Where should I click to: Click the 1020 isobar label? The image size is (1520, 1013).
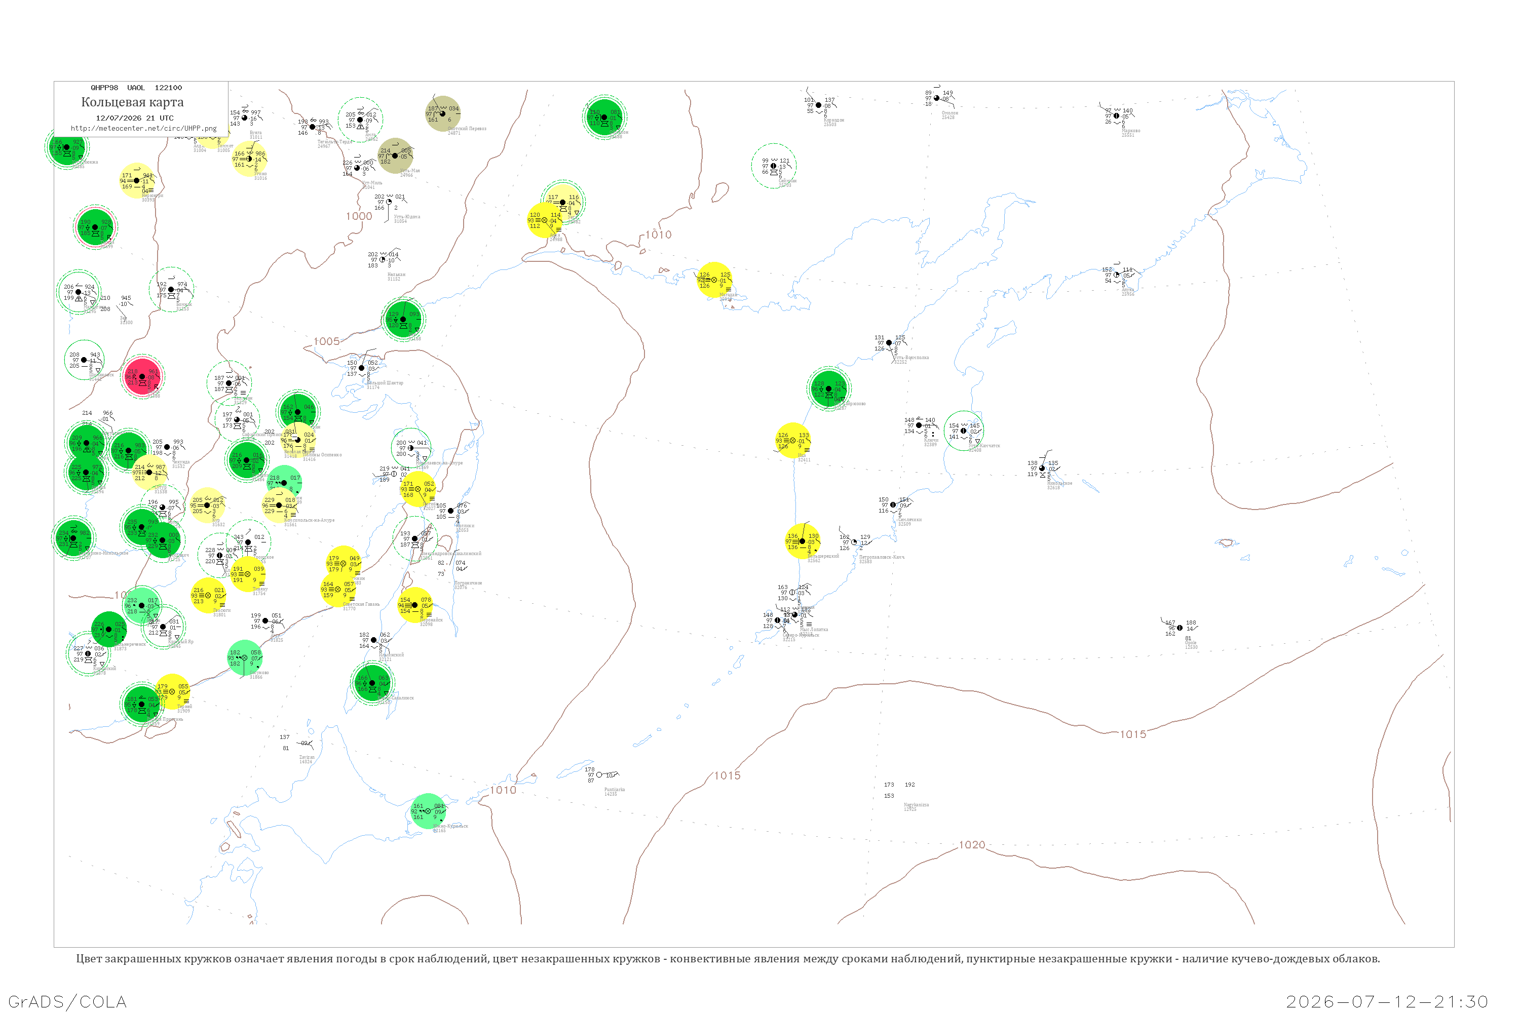972,845
